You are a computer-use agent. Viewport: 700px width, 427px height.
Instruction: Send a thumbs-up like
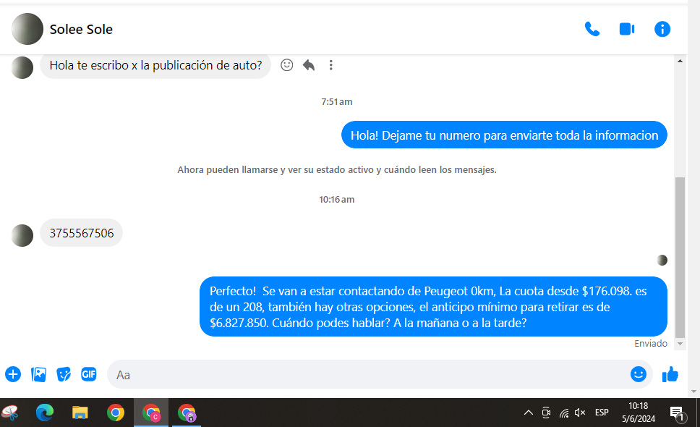pos(670,374)
